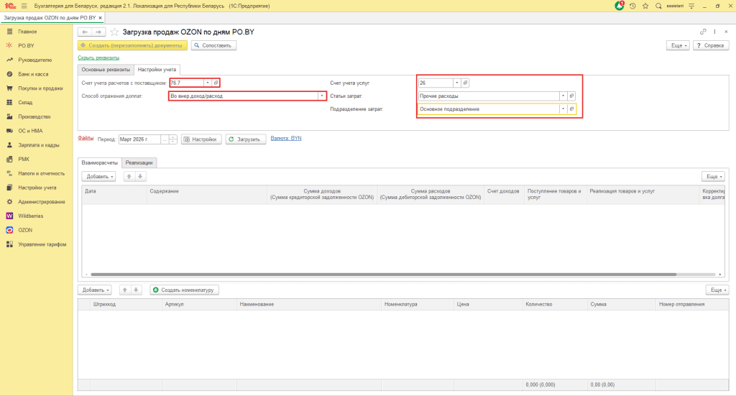The image size is (736, 396).
Task: Add this form to favorites star
Action: click(x=114, y=32)
